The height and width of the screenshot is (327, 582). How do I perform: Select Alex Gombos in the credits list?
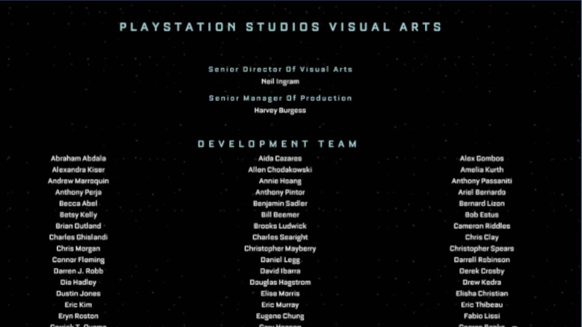coord(482,159)
